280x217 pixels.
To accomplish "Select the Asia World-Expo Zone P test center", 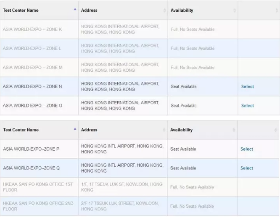I will [247, 149].
